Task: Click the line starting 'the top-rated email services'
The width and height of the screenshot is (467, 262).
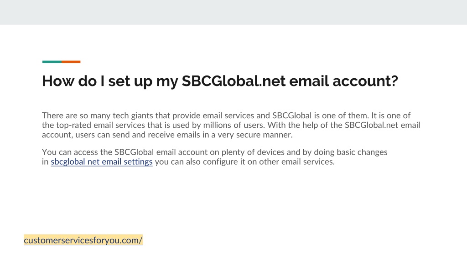Action: (231, 125)
